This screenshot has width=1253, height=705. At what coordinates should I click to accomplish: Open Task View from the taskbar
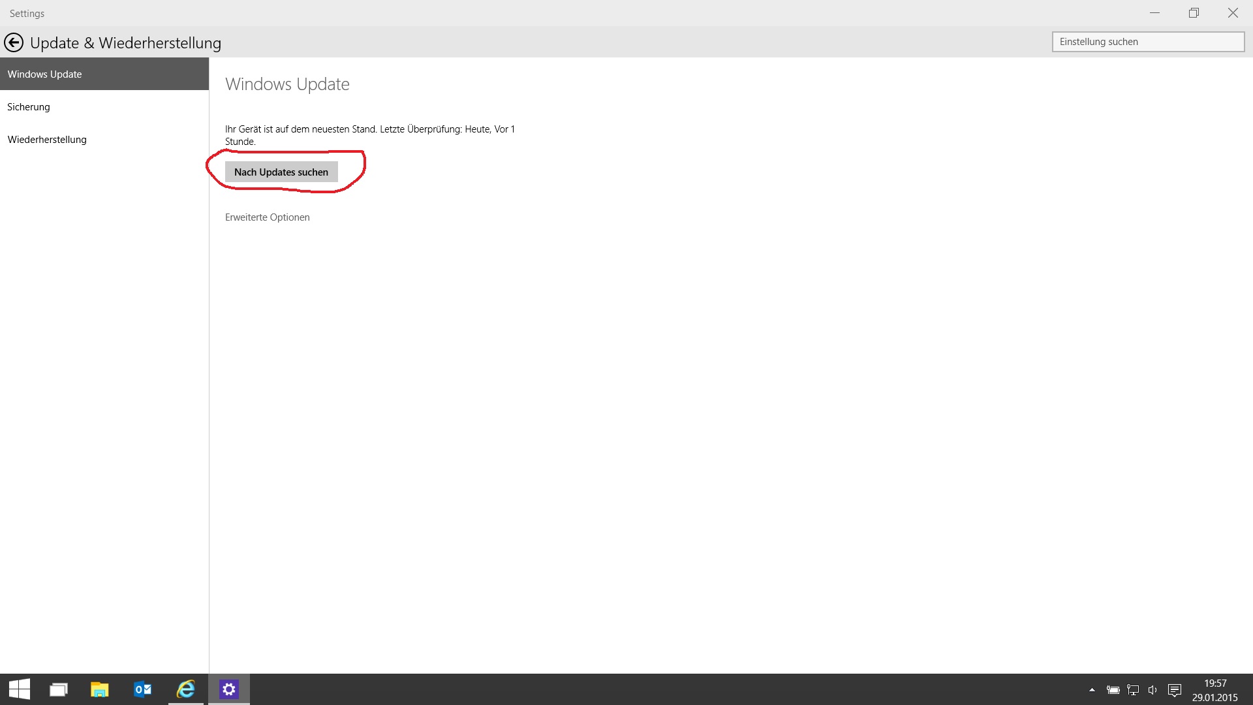(x=59, y=689)
